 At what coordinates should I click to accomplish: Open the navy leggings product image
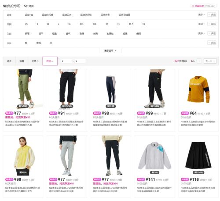pyautogui.click(x=111, y=89)
